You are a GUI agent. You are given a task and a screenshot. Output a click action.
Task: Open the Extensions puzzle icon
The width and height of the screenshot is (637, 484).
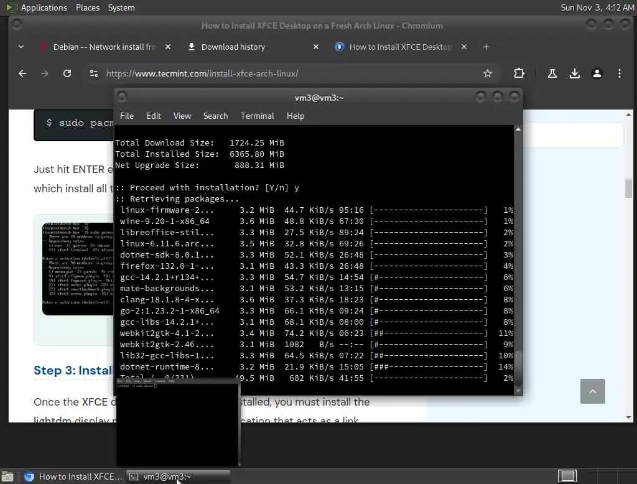click(x=519, y=73)
